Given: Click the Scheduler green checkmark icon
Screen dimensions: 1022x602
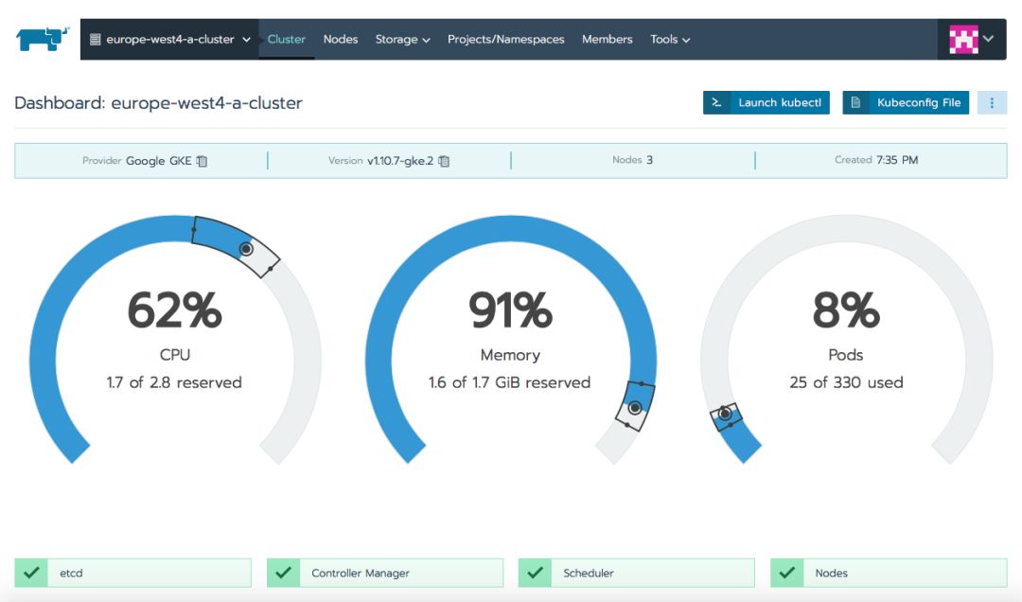Looking at the screenshot, I should 535,573.
